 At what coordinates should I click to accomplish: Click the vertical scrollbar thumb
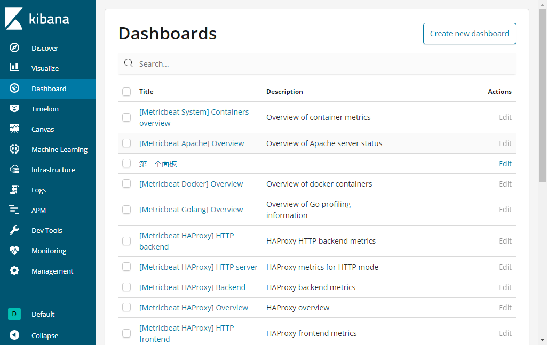543,95
